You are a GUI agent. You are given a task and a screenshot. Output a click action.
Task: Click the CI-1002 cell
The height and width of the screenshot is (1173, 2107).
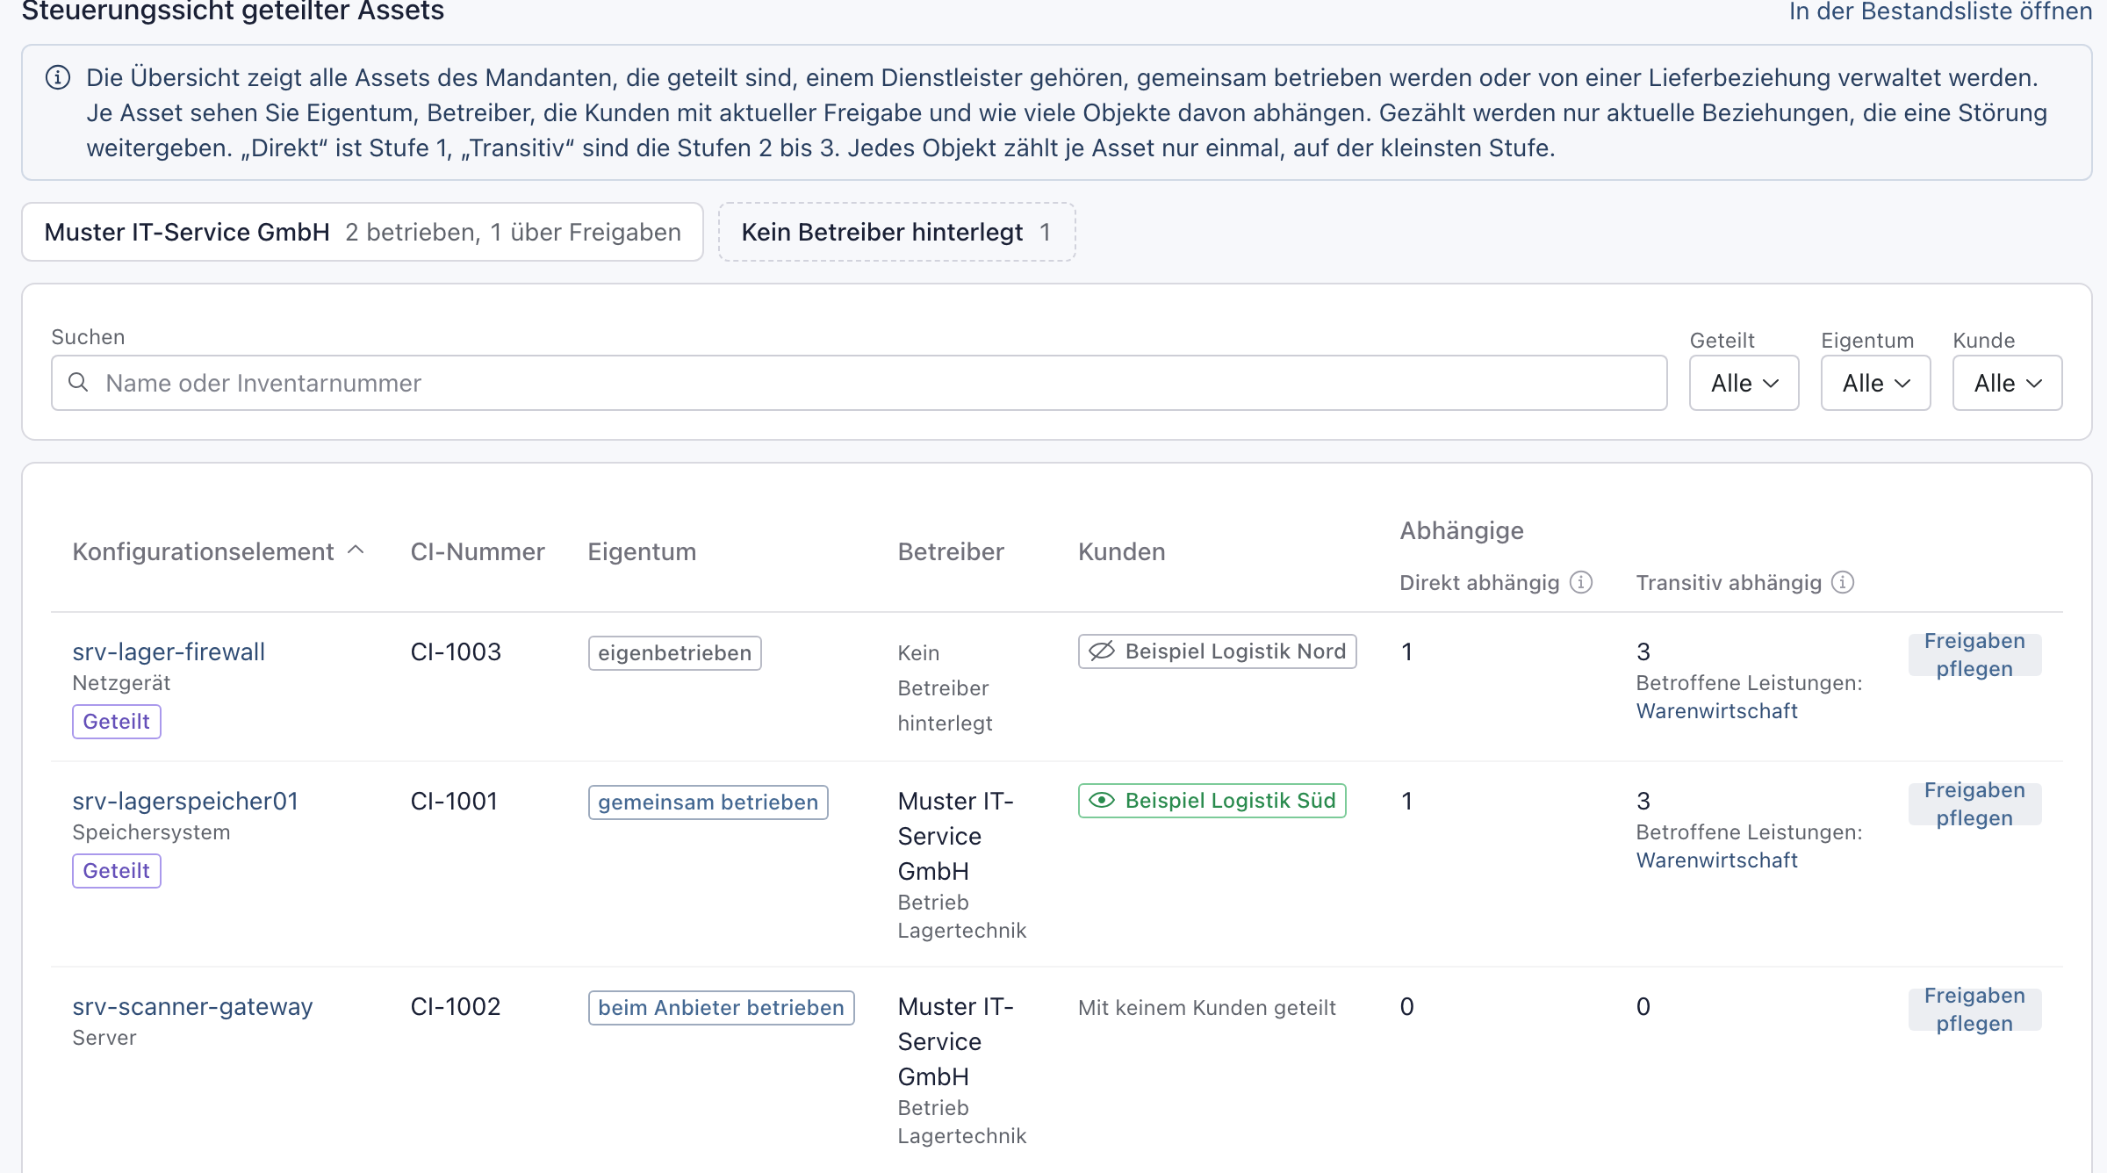click(456, 1006)
